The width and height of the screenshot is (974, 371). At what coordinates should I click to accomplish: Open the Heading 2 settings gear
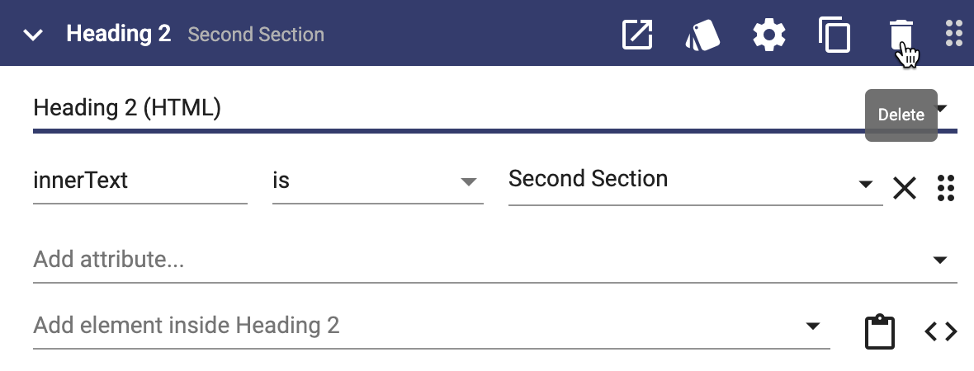coord(769,34)
